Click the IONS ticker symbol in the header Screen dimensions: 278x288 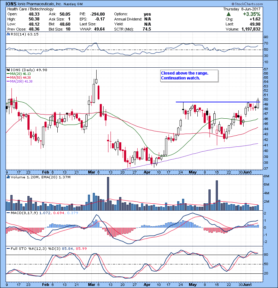click(11, 4)
